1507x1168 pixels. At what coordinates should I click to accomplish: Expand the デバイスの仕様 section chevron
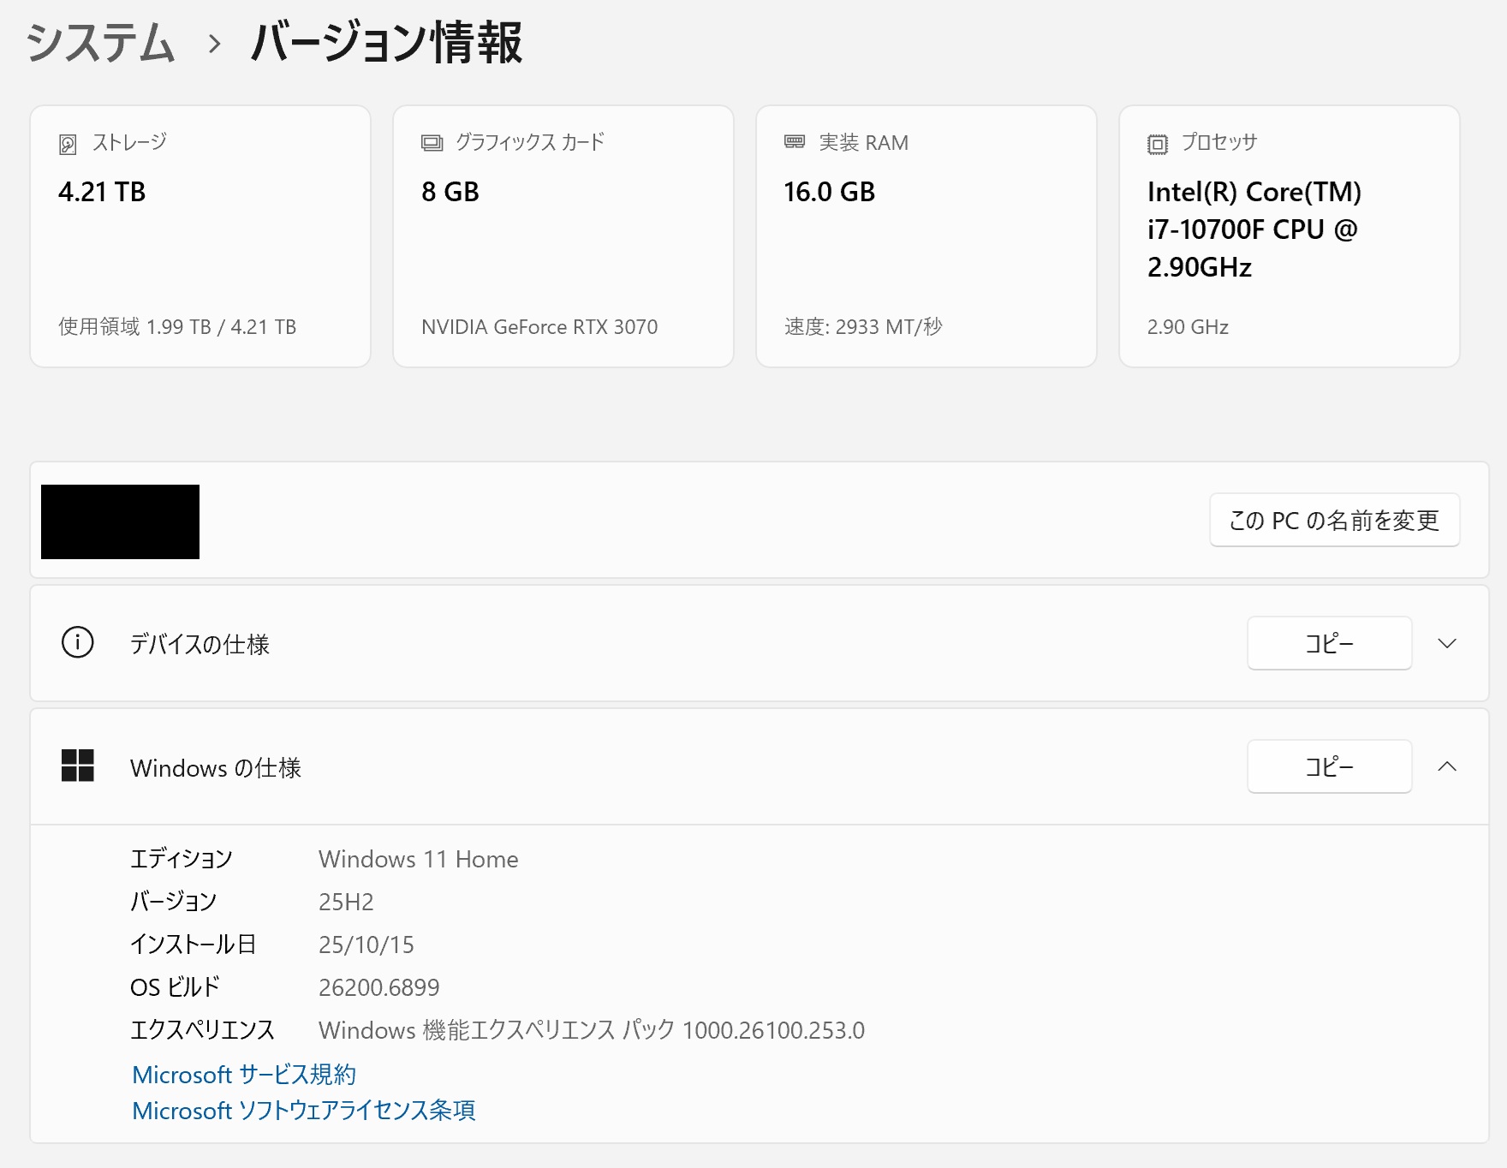pos(1447,643)
